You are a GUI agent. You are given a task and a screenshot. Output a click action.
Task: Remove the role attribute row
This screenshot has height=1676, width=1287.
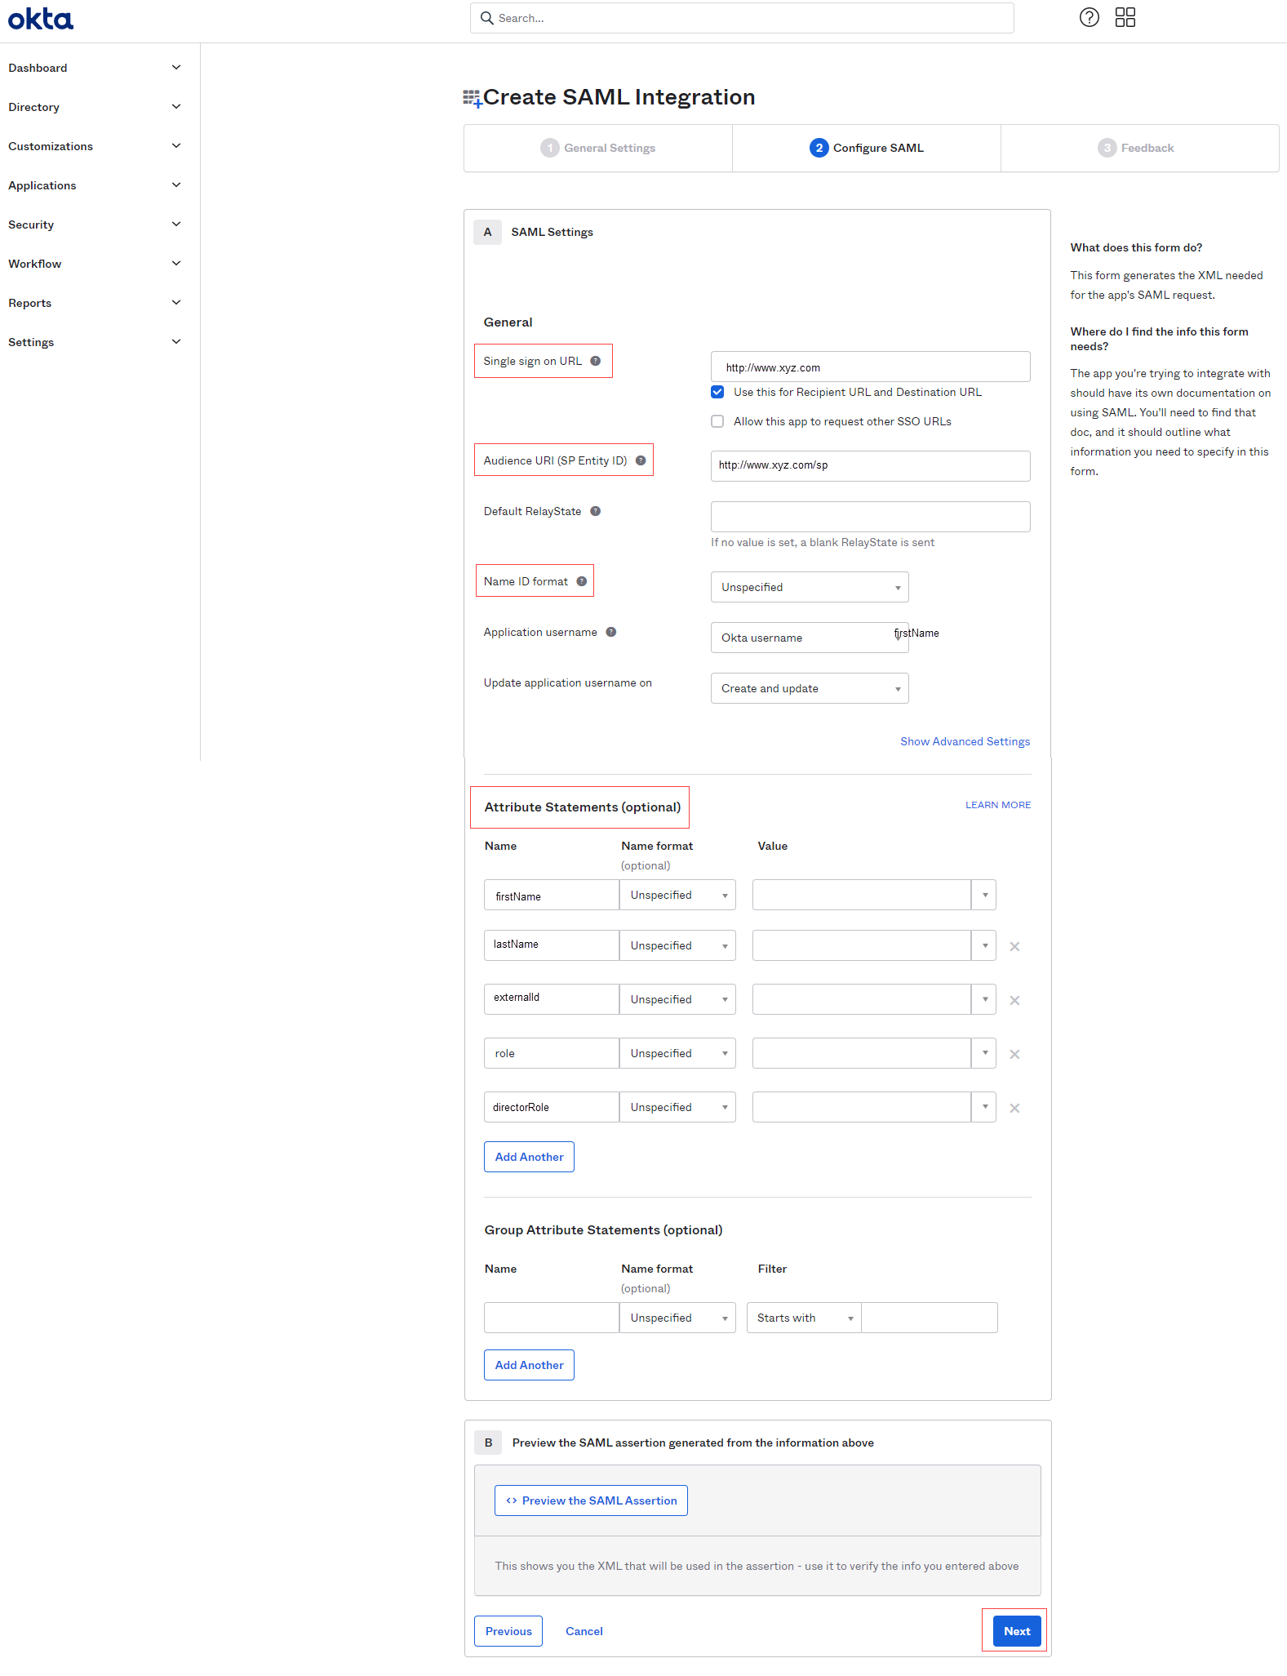[x=1014, y=1054]
